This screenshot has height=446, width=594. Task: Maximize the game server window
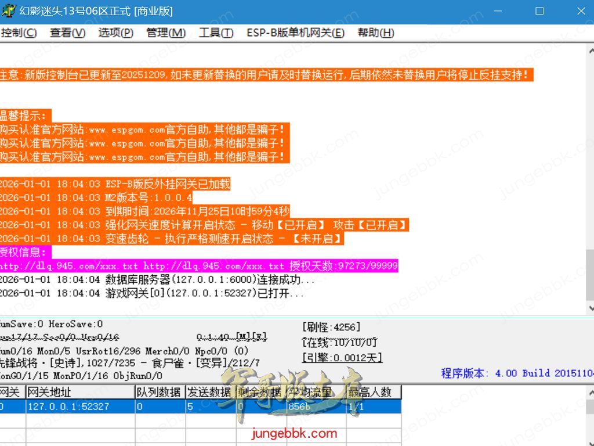click(x=539, y=11)
